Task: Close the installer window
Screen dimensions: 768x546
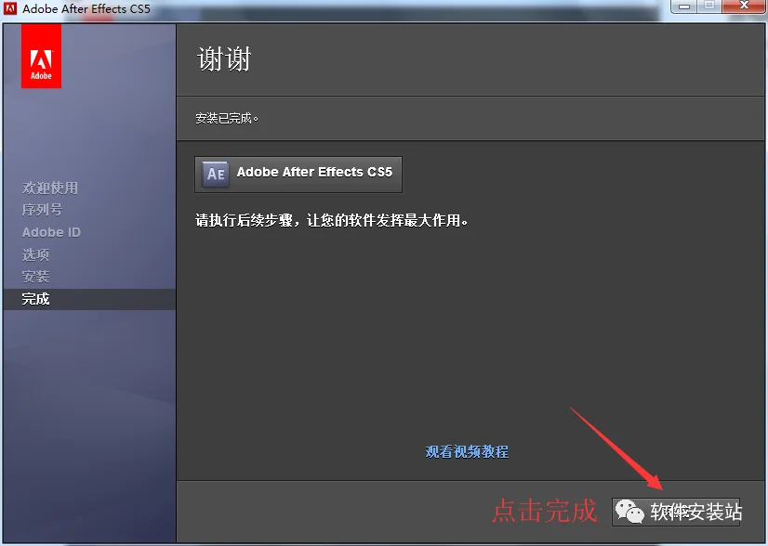Action: [744, 6]
